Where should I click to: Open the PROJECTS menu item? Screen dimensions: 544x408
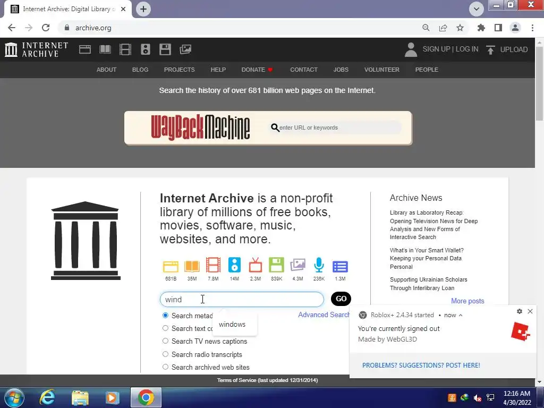180,70
